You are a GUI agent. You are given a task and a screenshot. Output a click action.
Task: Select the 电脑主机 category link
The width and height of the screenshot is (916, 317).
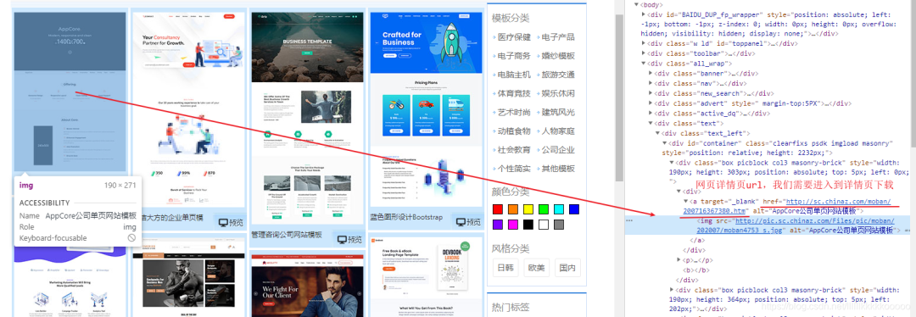tap(514, 75)
